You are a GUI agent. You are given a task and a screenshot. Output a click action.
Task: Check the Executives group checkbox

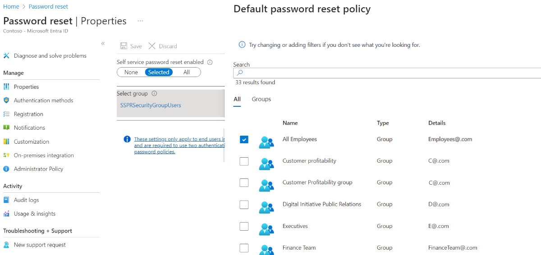point(244,226)
